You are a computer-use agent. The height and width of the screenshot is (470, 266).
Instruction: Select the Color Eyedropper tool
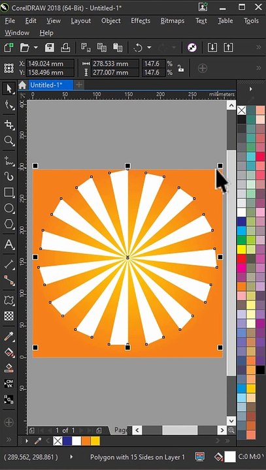click(x=8, y=337)
